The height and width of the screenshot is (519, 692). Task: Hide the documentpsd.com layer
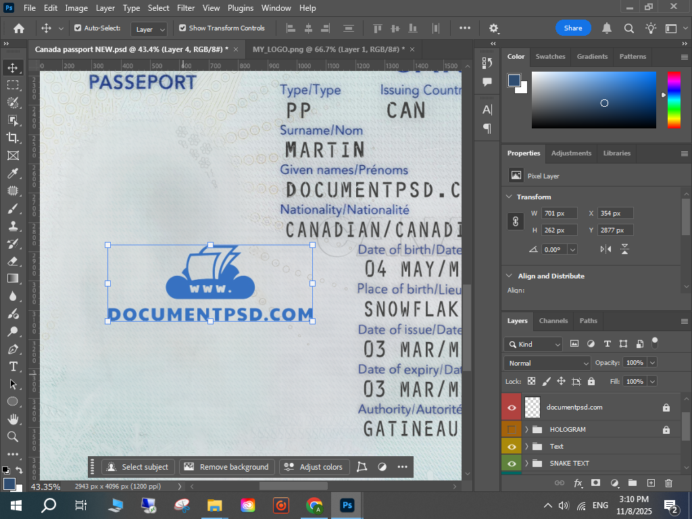click(512, 407)
